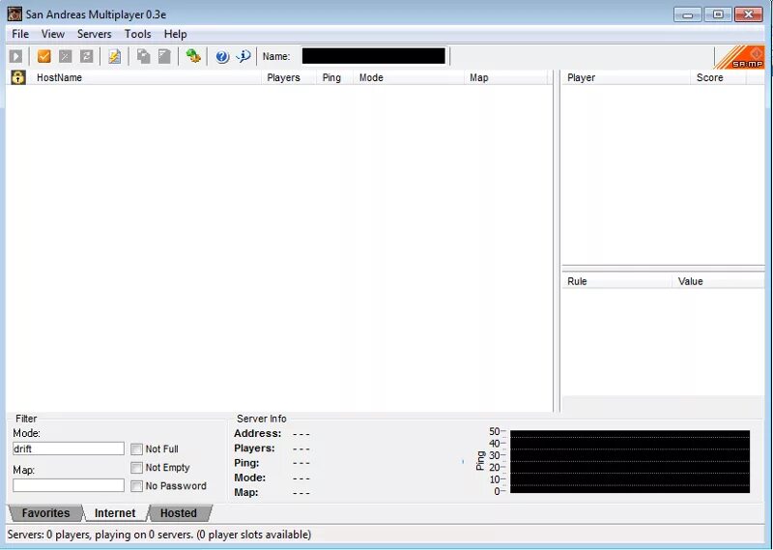
Task: Sort servers by Ping column header
Action: pos(334,77)
